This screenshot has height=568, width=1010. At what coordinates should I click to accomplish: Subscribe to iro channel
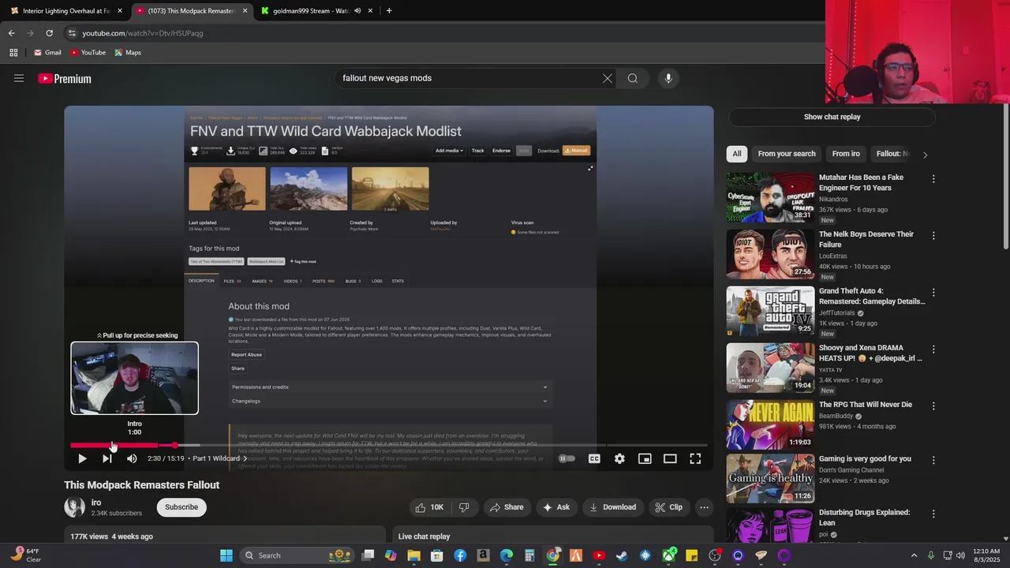tap(181, 507)
